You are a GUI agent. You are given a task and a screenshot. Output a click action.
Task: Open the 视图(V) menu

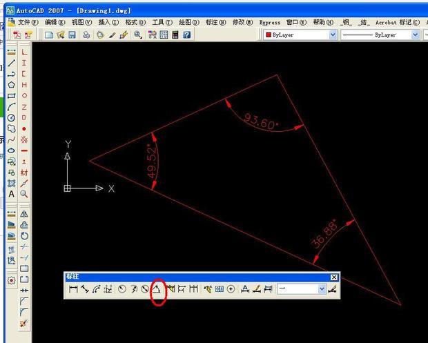[x=81, y=22]
